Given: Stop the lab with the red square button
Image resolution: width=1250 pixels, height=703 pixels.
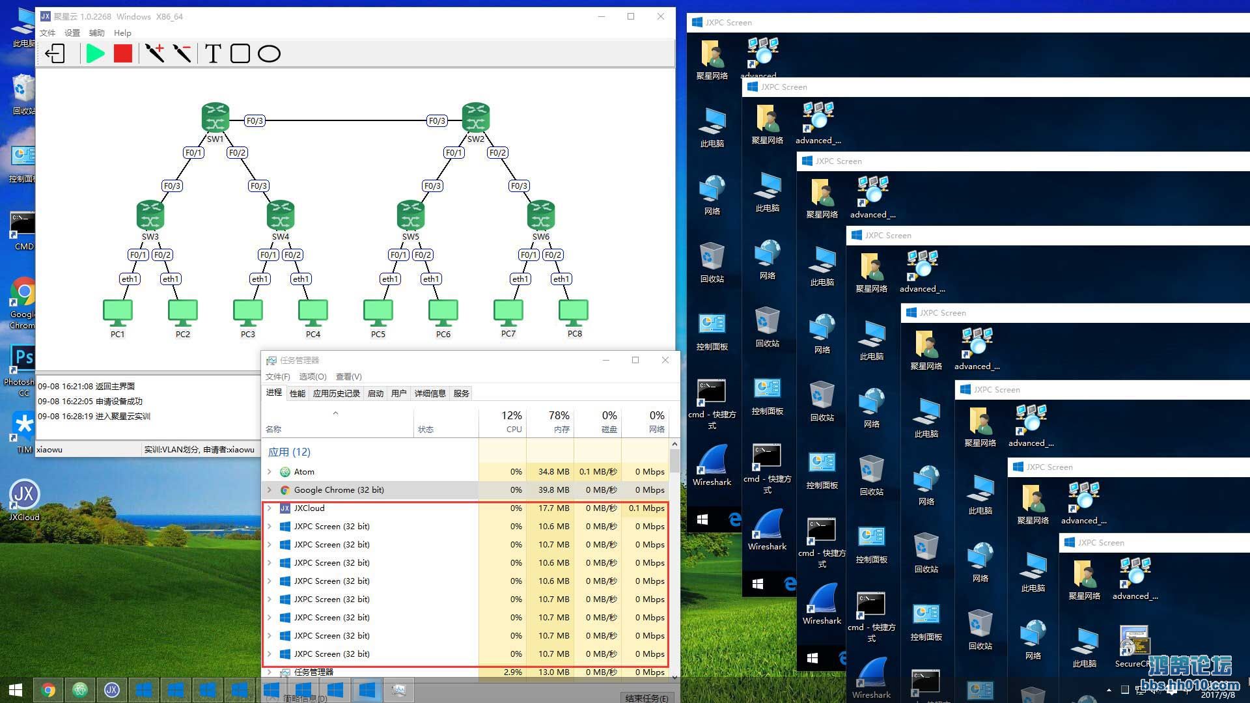Looking at the screenshot, I should click(122, 53).
